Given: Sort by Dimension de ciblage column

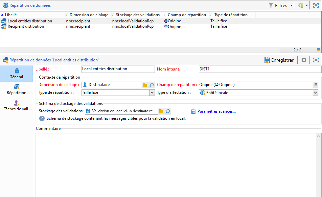Looking at the screenshot, I should (x=89, y=15).
